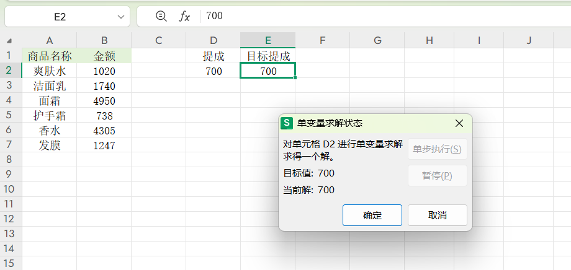571x270 pixels.
Task: Click the cell containing 爽肤水
Action: pyautogui.click(x=50, y=71)
